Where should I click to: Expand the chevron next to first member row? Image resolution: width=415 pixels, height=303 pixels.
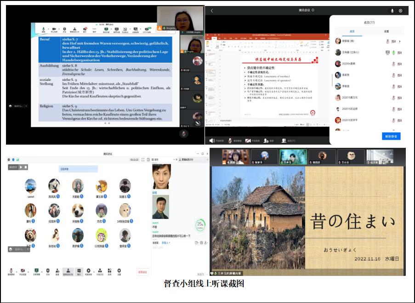[x=399, y=41]
